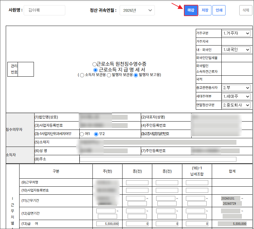Select 발행자 보고용 radio option
Viewport: 254px width, 229px height.
pyautogui.click(x=136, y=75)
